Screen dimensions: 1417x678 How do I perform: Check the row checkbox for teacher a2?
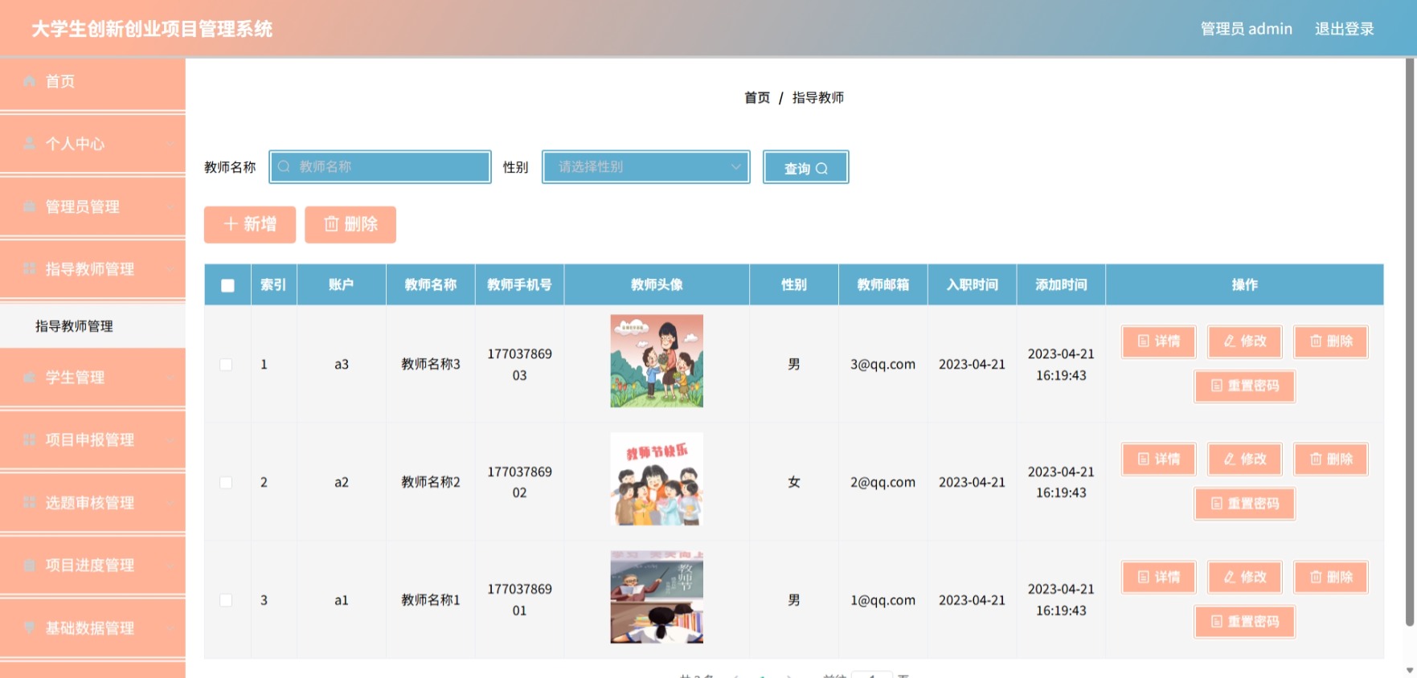(227, 483)
